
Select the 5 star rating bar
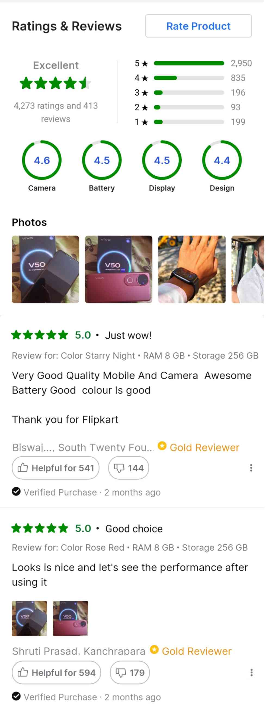click(x=189, y=63)
